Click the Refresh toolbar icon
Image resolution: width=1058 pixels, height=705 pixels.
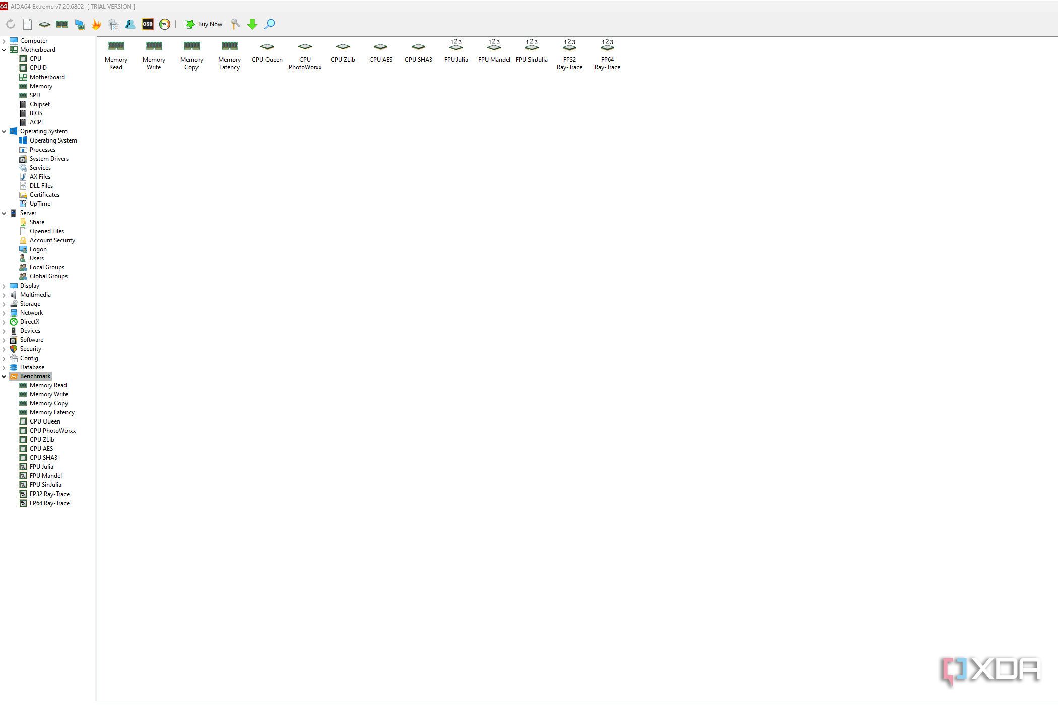click(x=11, y=24)
